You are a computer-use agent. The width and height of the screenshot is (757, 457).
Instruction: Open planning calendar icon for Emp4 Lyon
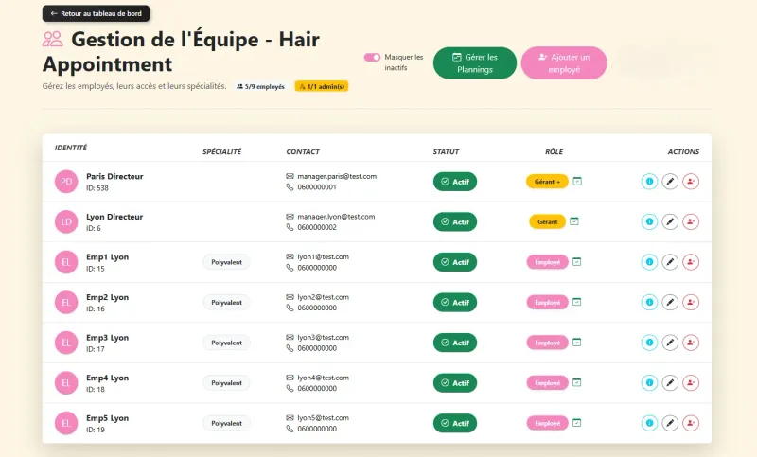point(576,382)
